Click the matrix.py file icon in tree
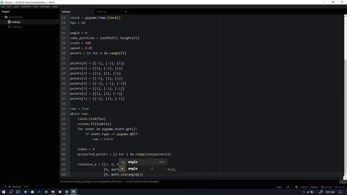This screenshot has height=195, width=347. (x=9, y=27)
